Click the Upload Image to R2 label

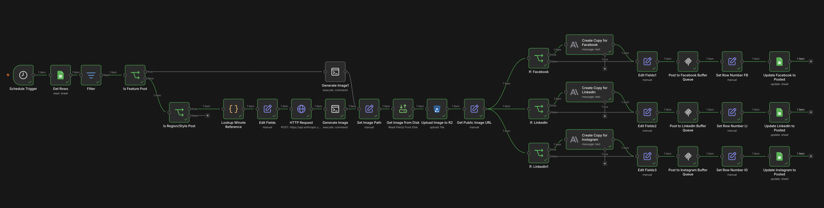coord(437,123)
